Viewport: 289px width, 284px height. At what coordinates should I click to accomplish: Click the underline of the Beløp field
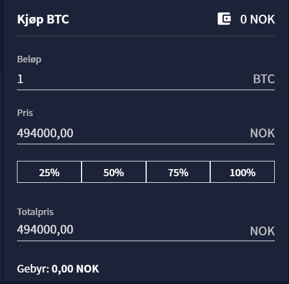tap(146, 90)
